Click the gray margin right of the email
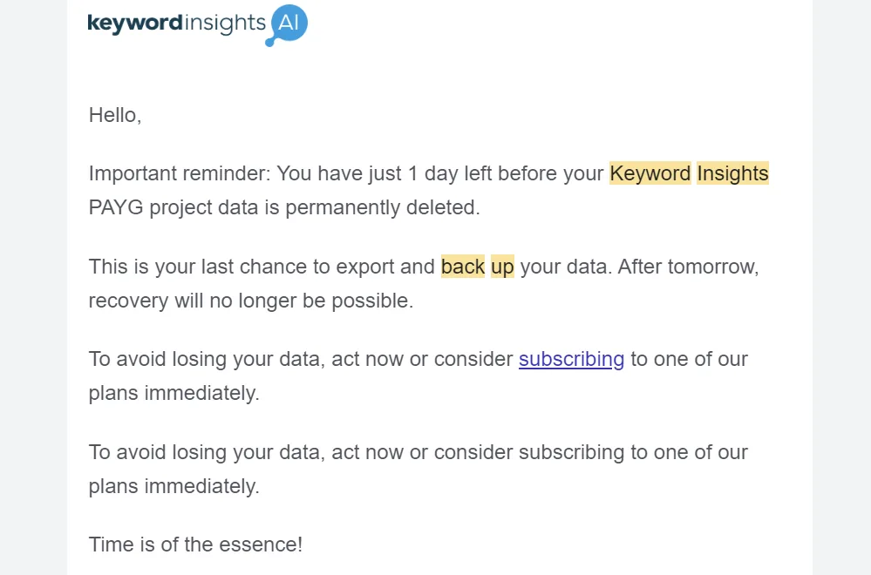This screenshot has height=575, width=871. [841, 287]
